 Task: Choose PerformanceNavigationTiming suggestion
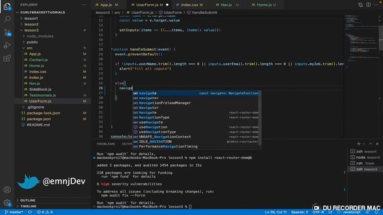click(x=196, y=146)
